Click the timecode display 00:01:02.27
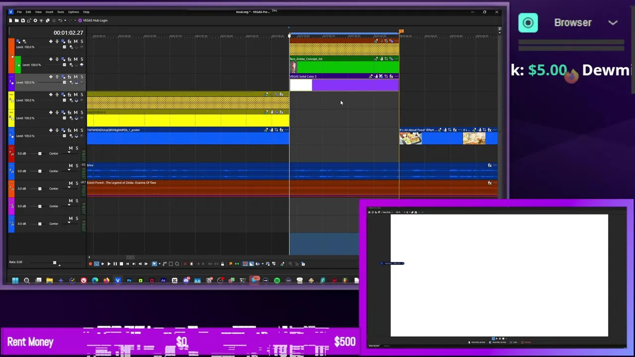This screenshot has width=635, height=357. (68, 33)
